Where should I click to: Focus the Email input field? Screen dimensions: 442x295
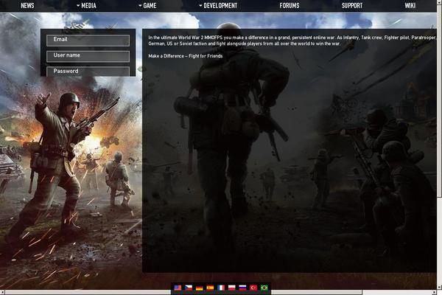[x=88, y=41]
